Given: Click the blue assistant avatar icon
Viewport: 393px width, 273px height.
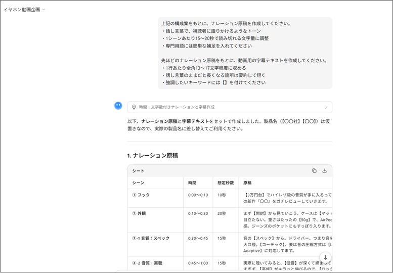Looking at the screenshot, I should [x=118, y=106].
